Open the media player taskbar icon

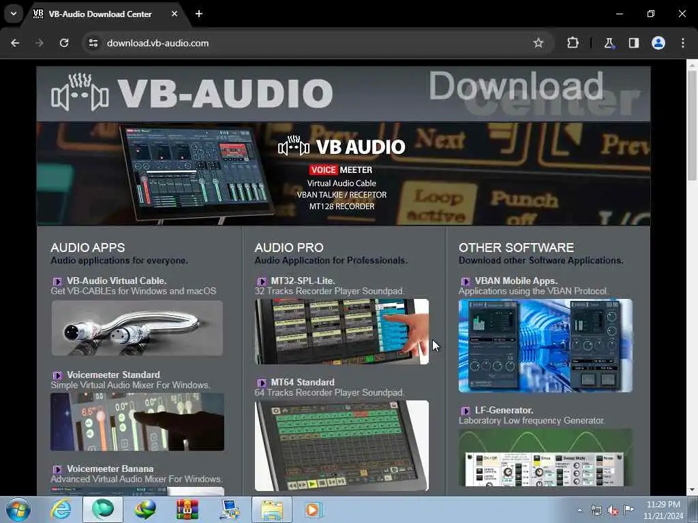314,509
